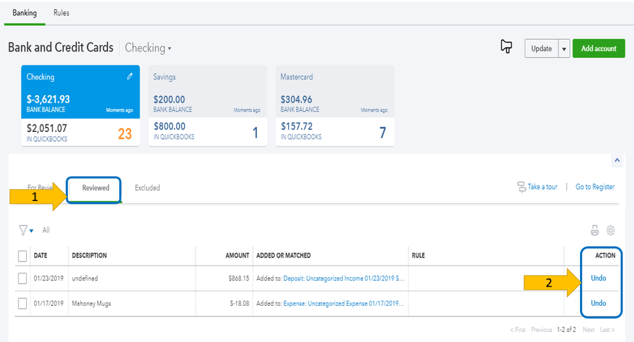Click the Last pagination link
This screenshot has width=634, height=342.
tap(607, 330)
